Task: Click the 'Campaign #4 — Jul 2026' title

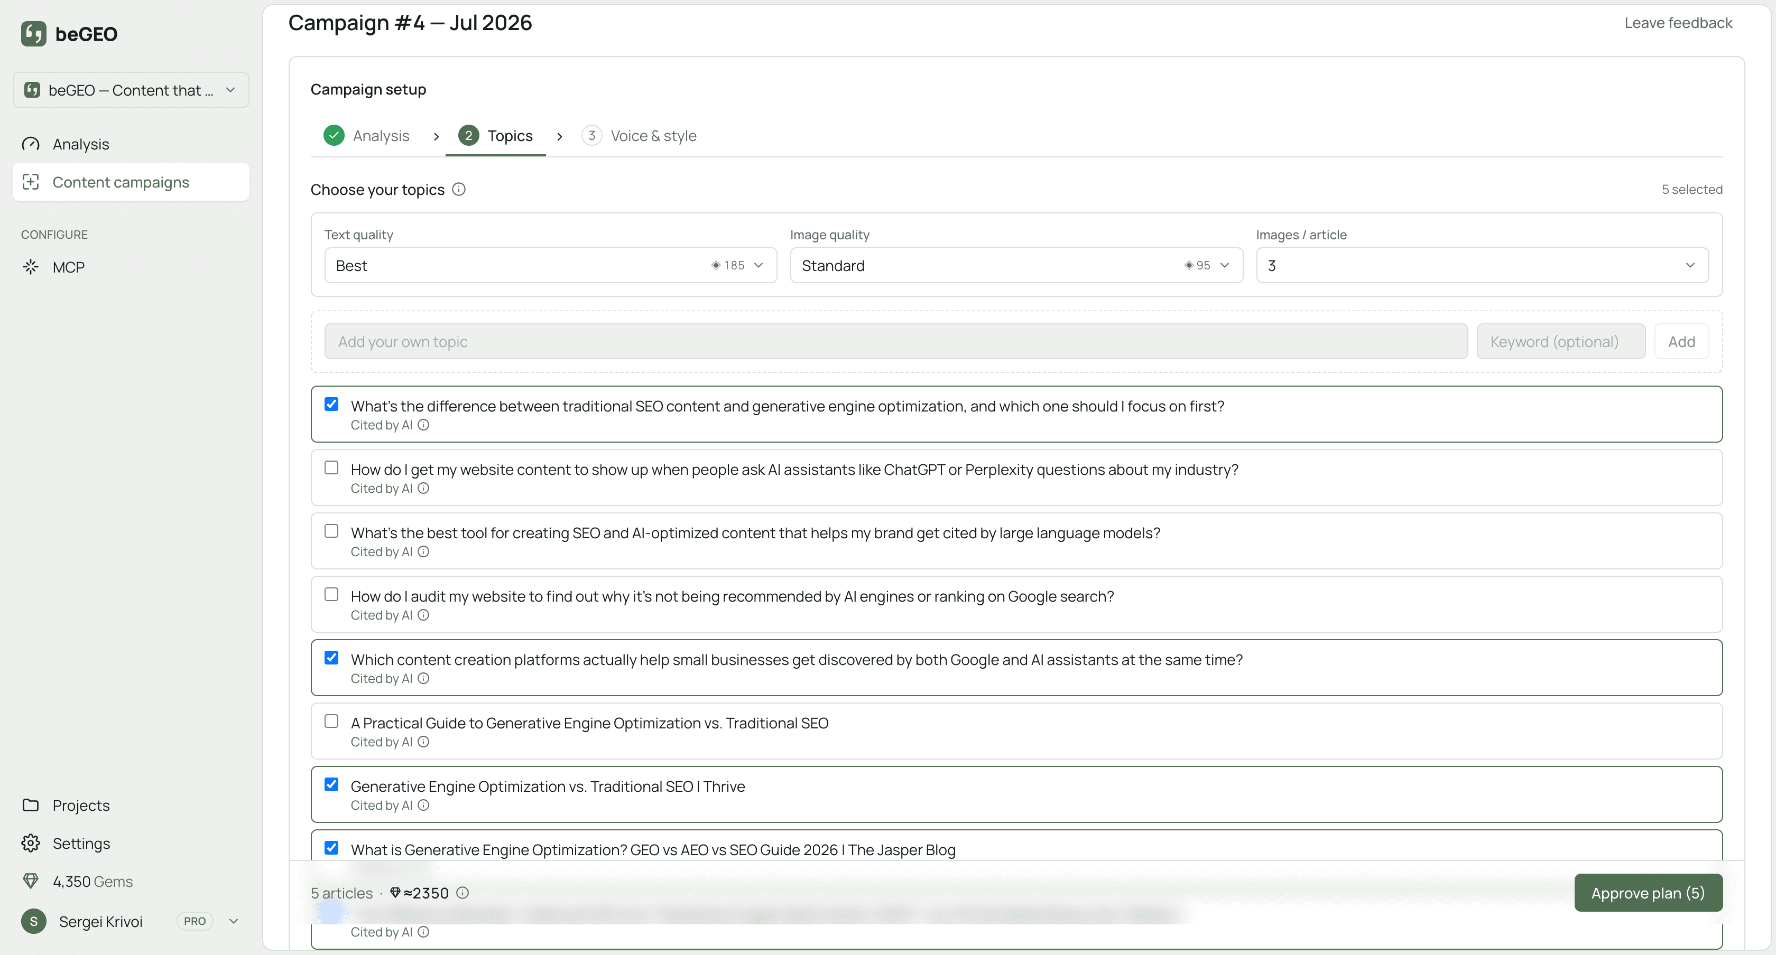Action: [x=410, y=23]
